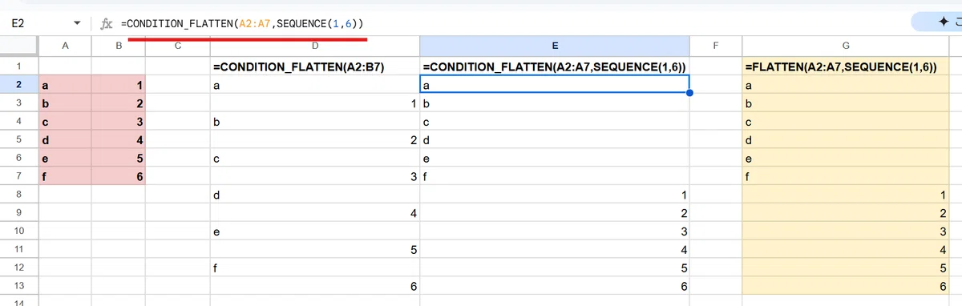Select the row 2 header
The height and width of the screenshot is (306, 962).
click(19, 85)
